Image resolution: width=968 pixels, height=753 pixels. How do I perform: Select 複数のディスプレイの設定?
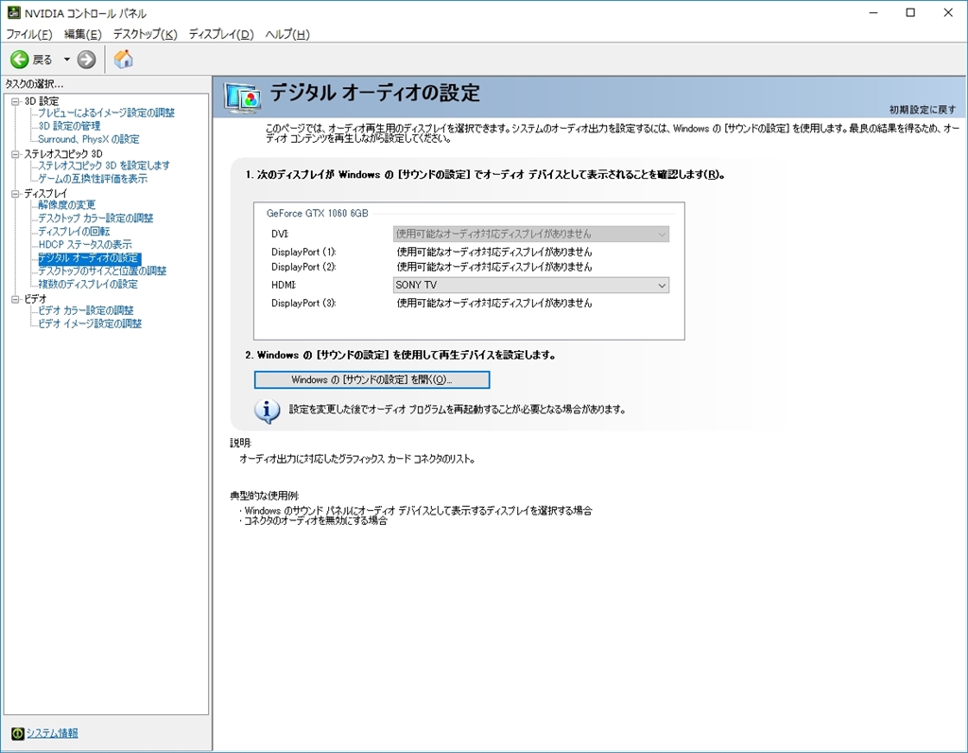[88, 284]
